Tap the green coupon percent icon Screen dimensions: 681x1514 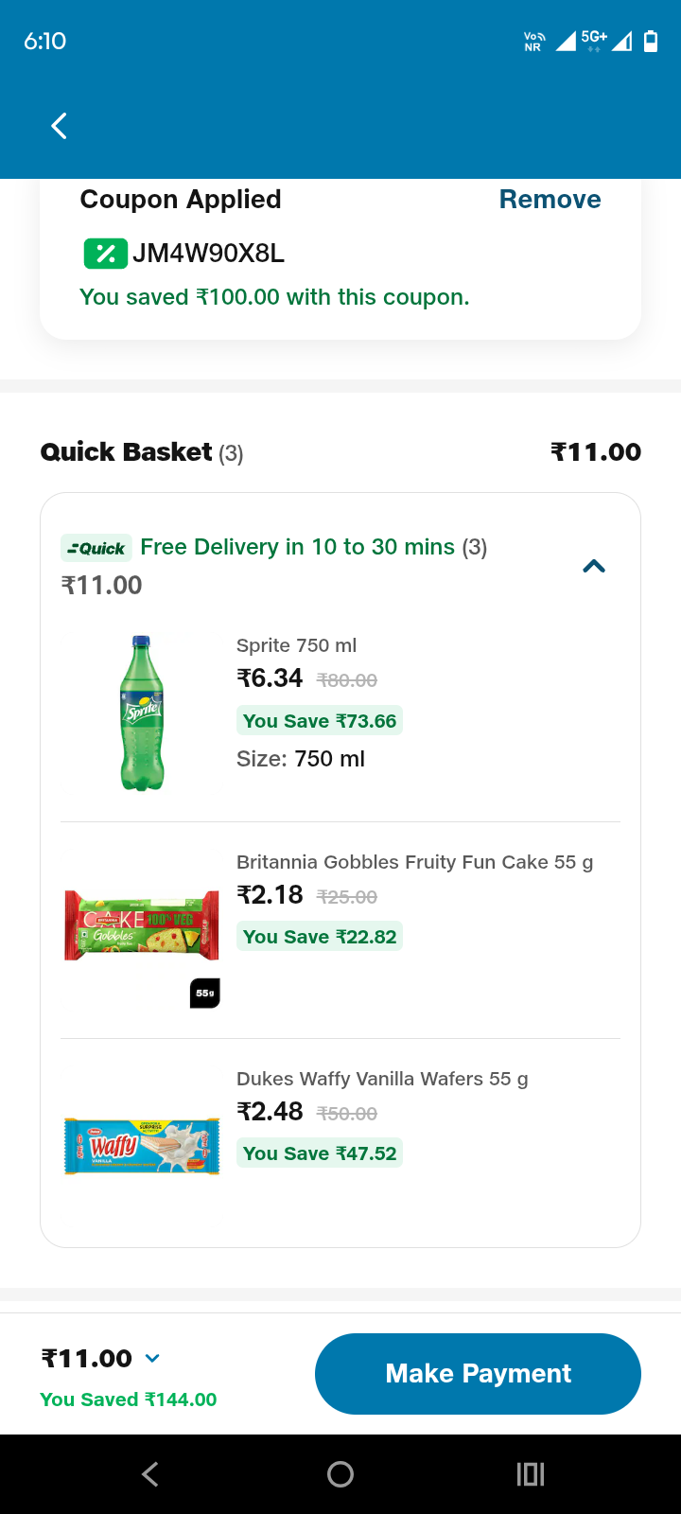click(105, 254)
